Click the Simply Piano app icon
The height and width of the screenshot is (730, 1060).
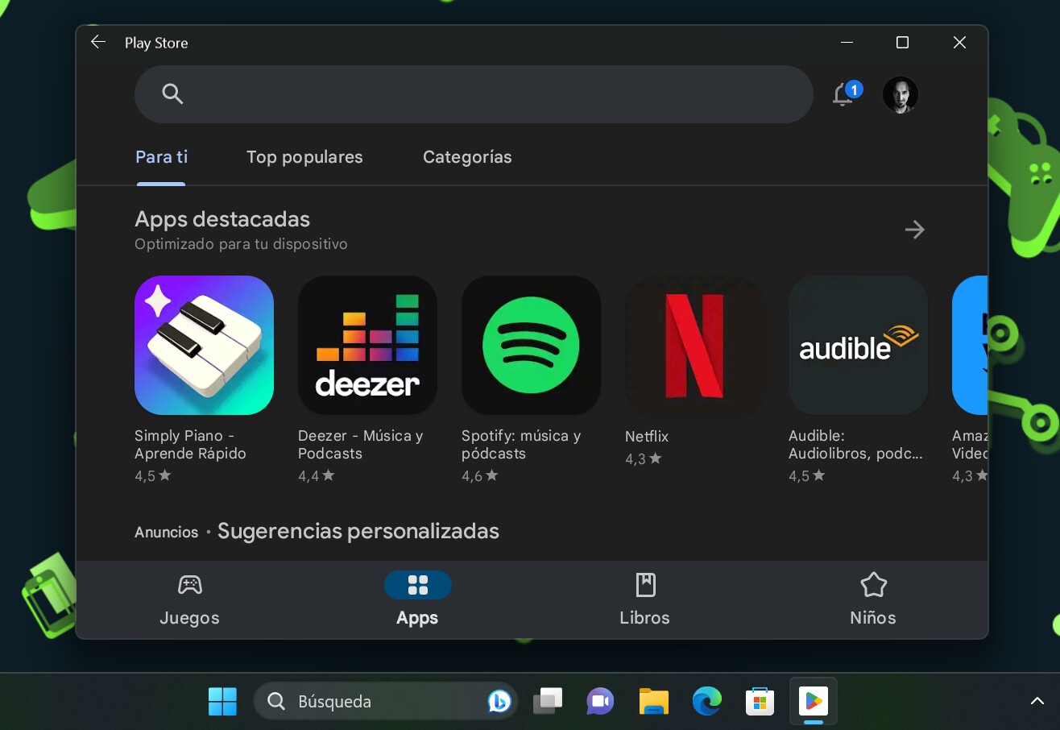coord(204,345)
